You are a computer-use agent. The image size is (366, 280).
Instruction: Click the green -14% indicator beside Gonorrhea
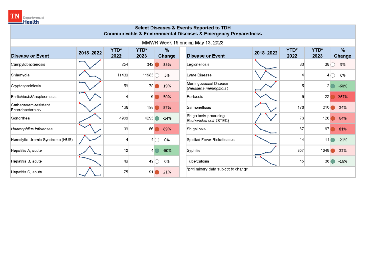click(157, 118)
